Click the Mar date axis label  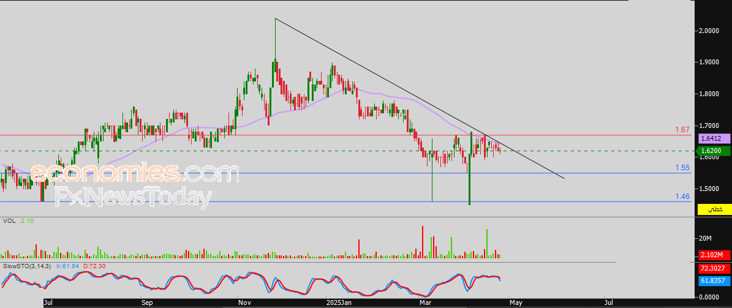(425, 302)
